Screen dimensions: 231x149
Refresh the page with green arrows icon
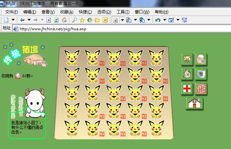pyautogui.click(x=56, y=20)
